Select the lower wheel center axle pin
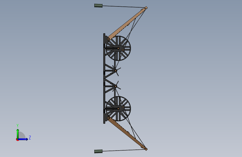The width and height of the screenshot is (242, 157). [118, 109]
